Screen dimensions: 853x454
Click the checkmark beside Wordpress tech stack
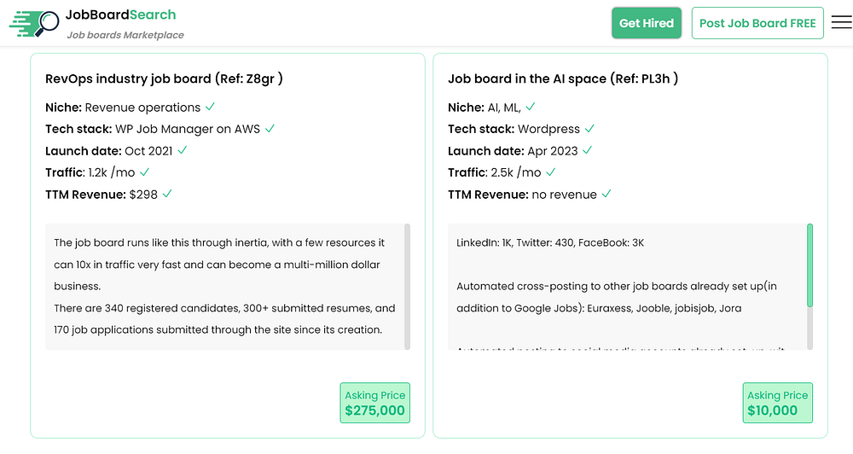(x=589, y=128)
